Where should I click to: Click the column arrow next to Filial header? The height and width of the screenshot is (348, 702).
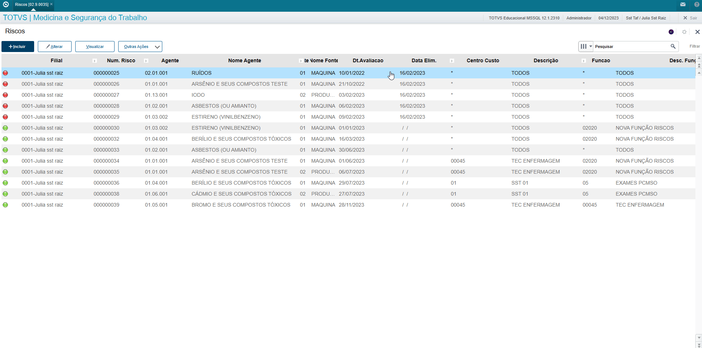click(x=95, y=61)
